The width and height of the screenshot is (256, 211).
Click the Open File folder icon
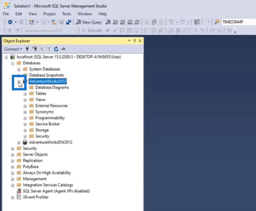(x=54, y=22)
